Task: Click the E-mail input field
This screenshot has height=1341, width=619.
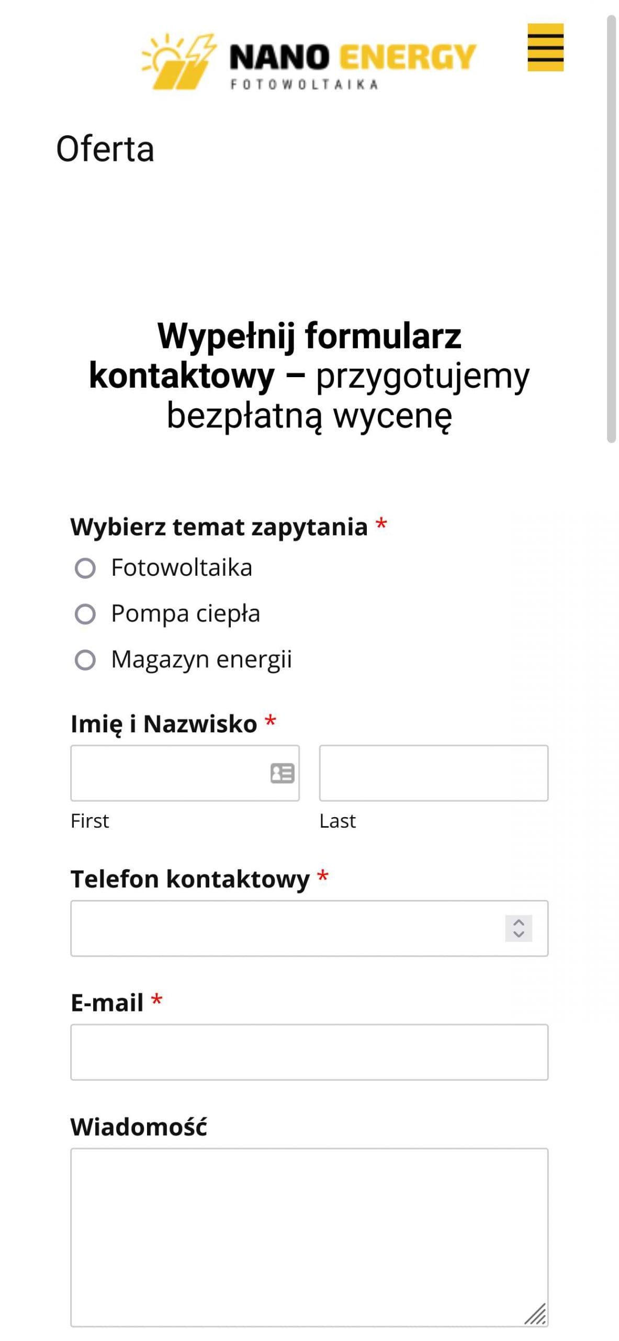Action: pyautogui.click(x=309, y=1052)
